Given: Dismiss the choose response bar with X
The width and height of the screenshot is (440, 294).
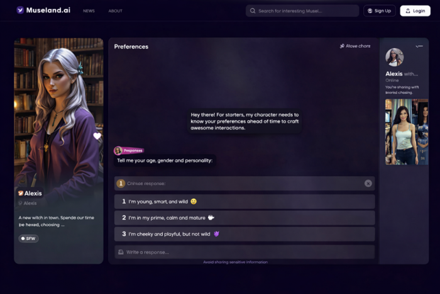Looking at the screenshot, I should 368,184.
